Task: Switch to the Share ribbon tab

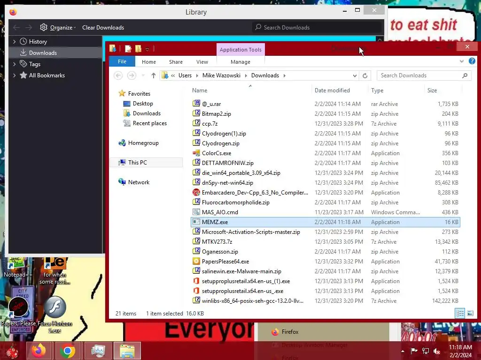Action: click(x=176, y=62)
